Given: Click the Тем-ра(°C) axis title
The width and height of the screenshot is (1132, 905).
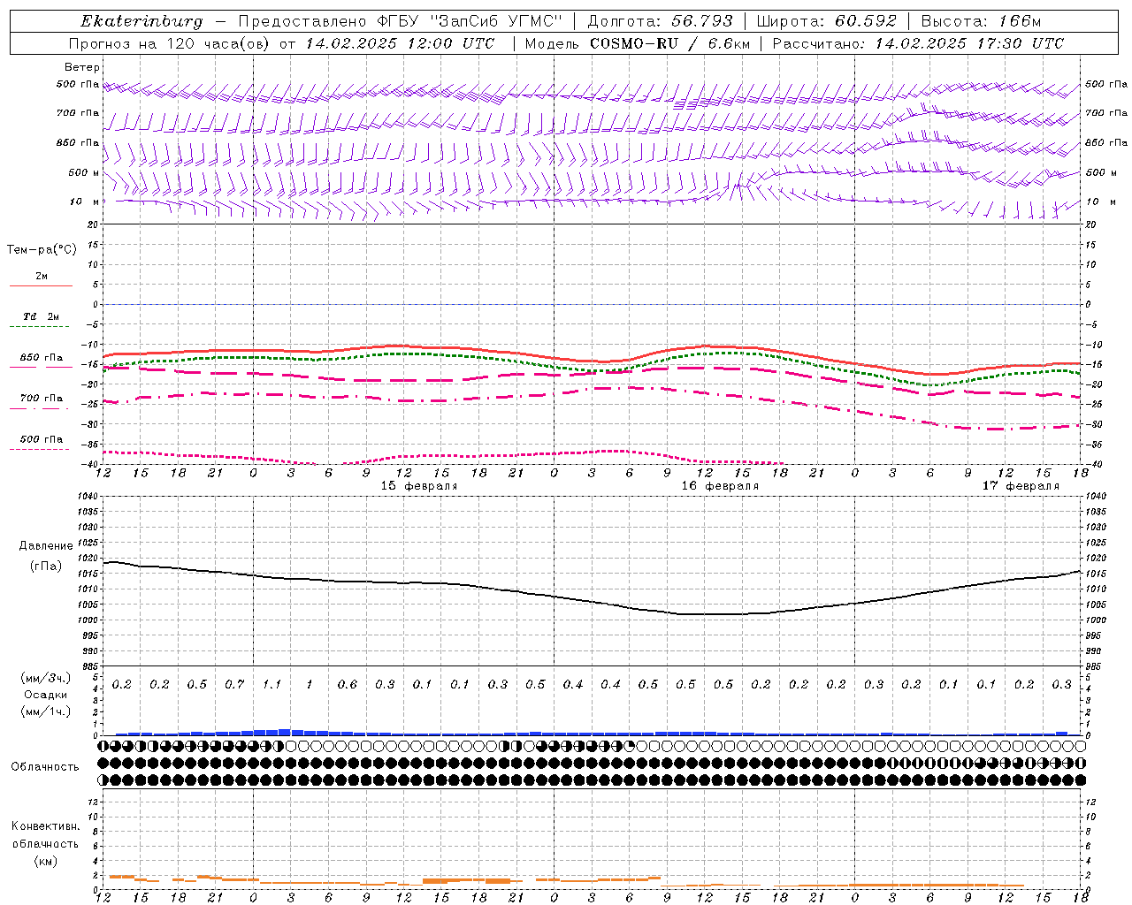Looking at the screenshot, I should coord(42,250).
